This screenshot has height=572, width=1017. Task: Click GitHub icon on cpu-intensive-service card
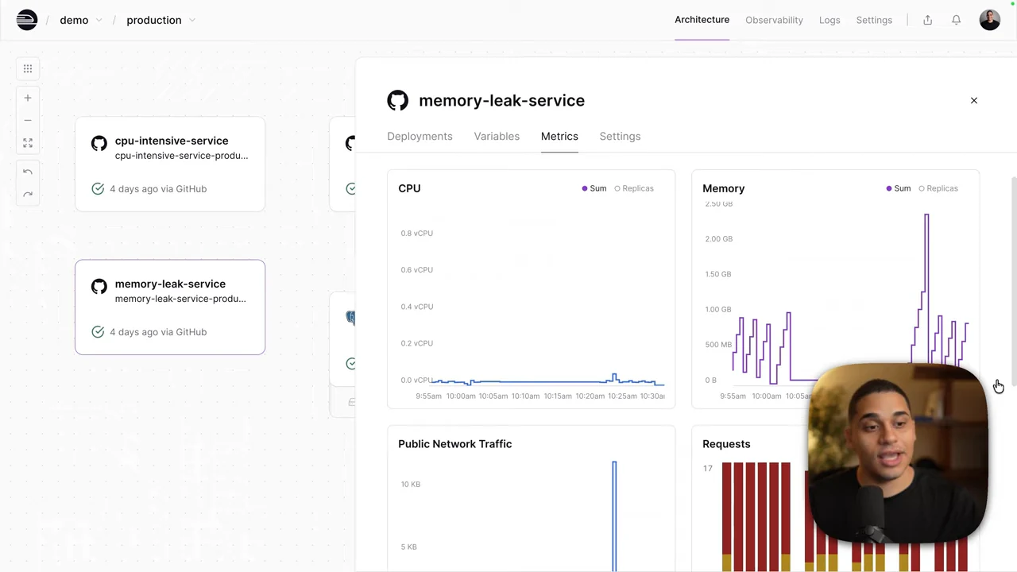(x=99, y=143)
